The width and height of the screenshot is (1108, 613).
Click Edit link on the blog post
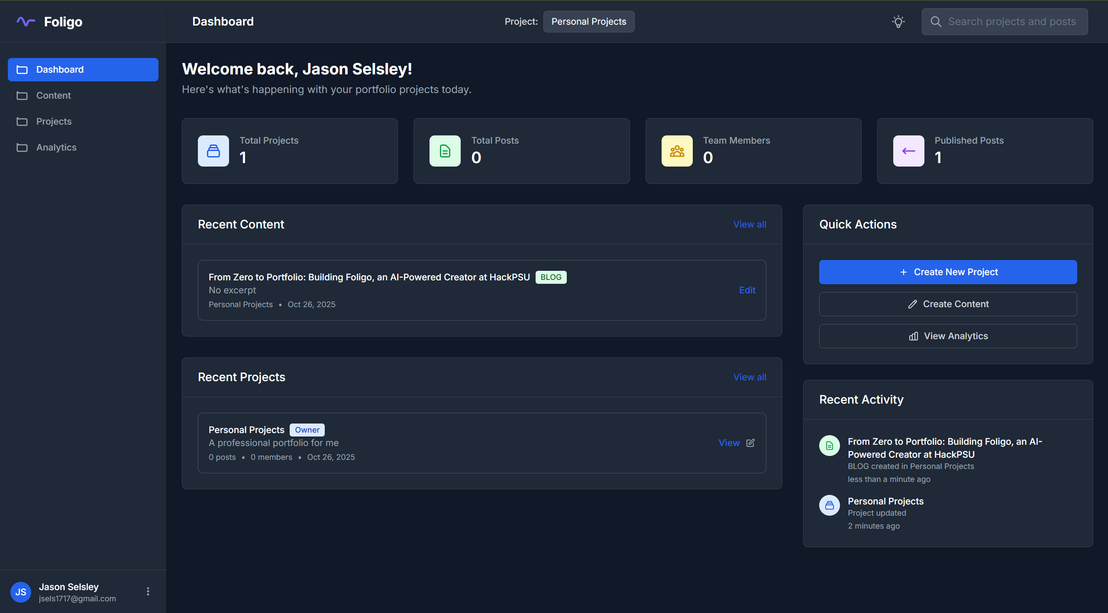pos(747,290)
